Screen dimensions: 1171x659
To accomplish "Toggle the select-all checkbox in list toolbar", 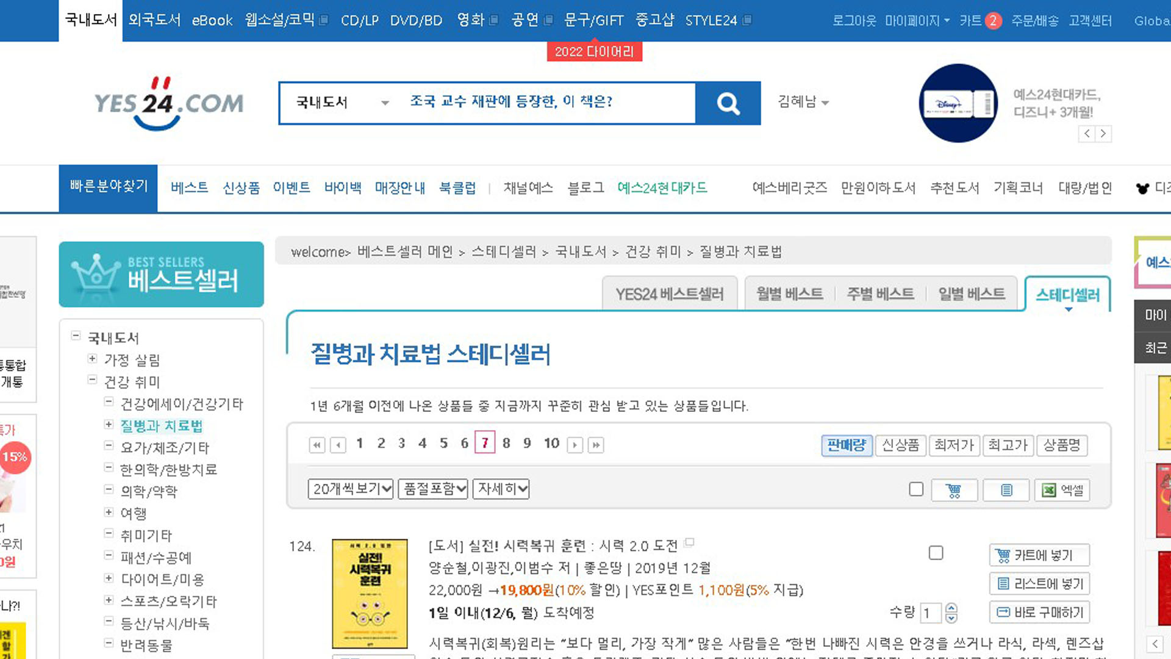I will pyautogui.click(x=916, y=489).
